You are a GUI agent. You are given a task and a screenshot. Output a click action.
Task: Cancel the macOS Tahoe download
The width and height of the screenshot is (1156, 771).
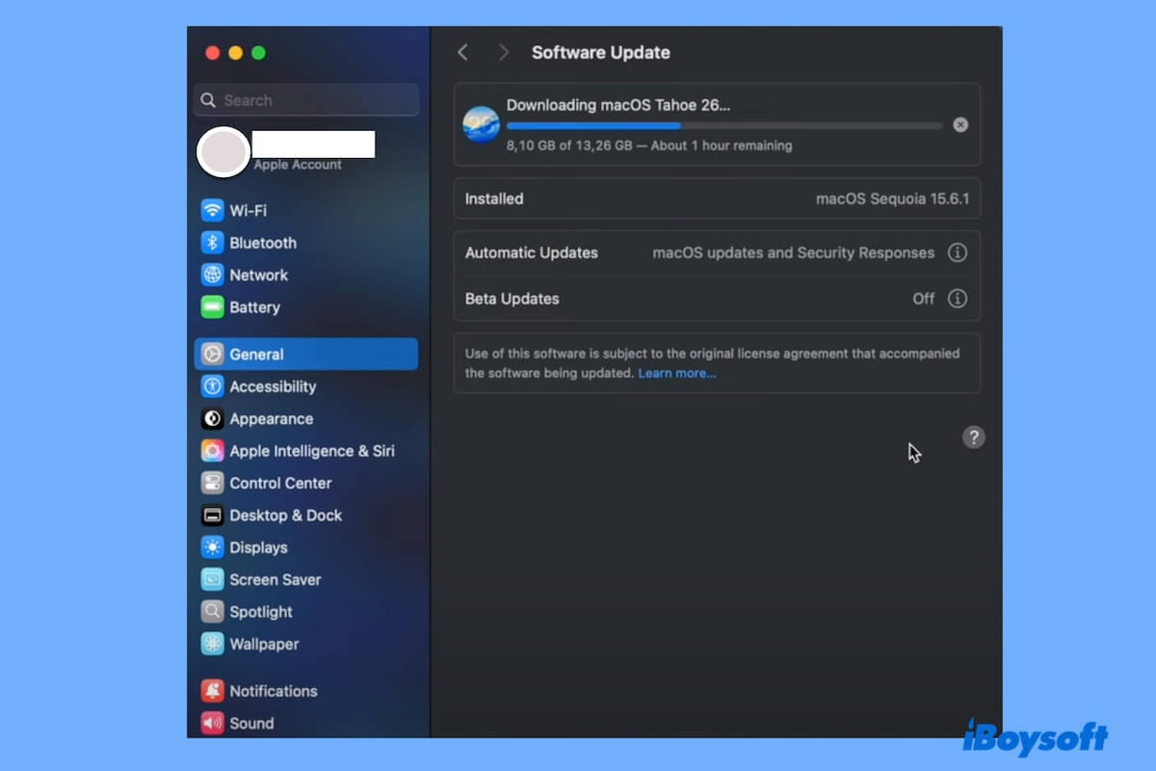[x=960, y=125]
